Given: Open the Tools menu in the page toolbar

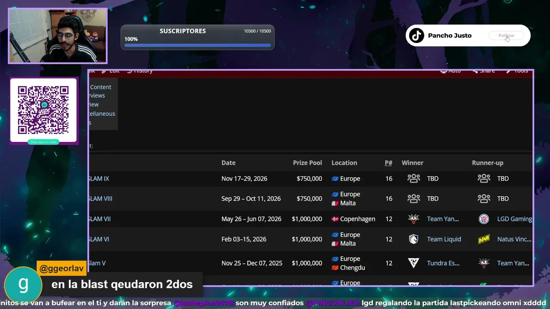Looking at the screenshot, I should [x=517, y=71].
